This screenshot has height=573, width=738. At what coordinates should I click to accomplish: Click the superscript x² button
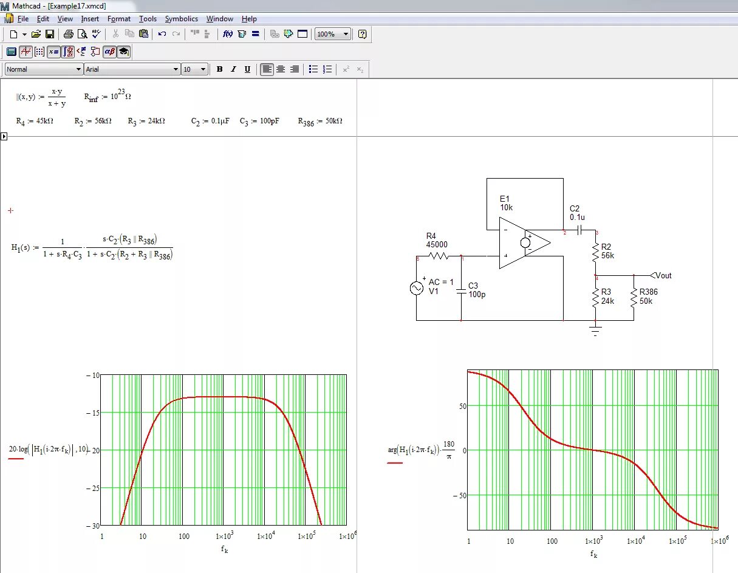tap(346, 69)
